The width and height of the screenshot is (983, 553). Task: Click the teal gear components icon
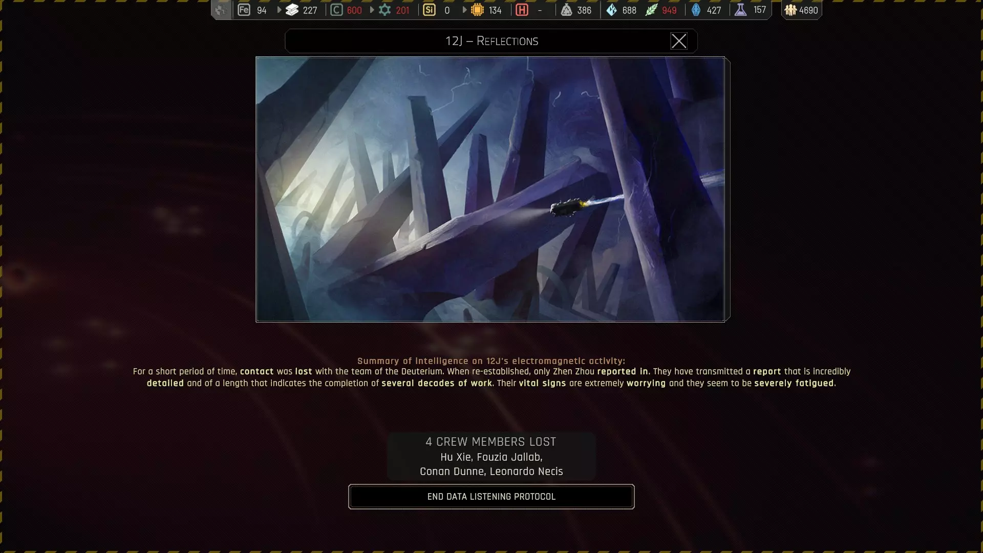tap(384, 10)
